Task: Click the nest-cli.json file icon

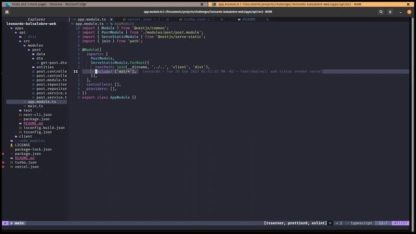Action: [20, 115]
